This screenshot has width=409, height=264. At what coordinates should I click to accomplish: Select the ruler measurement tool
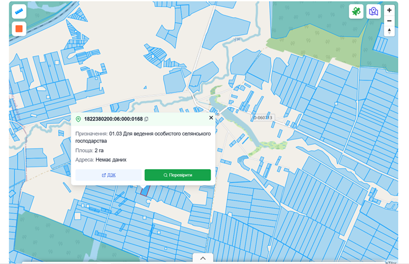(19, 12)
